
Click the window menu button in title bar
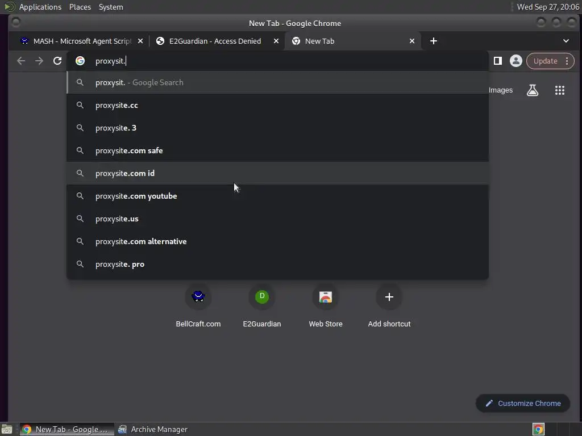pos(16,23)
